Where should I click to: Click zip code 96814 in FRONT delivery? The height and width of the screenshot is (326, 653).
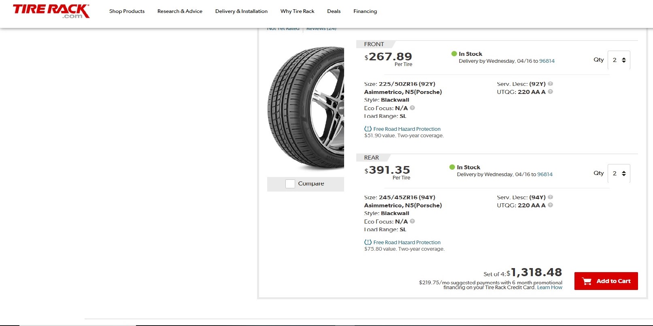(x=547, y=61)
